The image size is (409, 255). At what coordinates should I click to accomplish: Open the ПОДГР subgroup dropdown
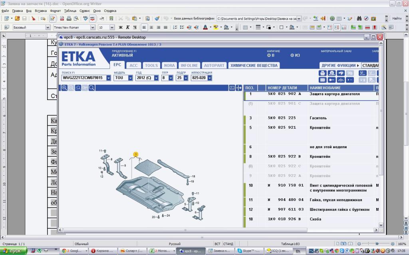pyautogui.click(x=186, y=78)
